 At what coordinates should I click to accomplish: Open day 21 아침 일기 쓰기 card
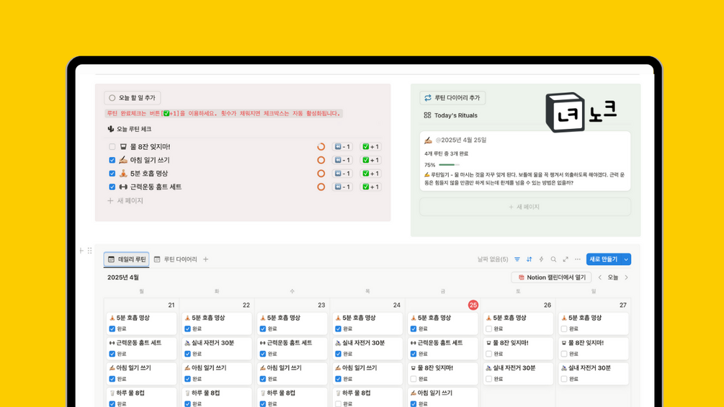141,373
